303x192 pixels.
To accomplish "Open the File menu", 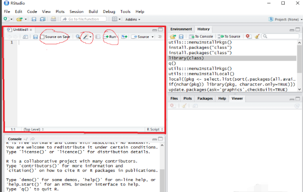I will 7,12.
